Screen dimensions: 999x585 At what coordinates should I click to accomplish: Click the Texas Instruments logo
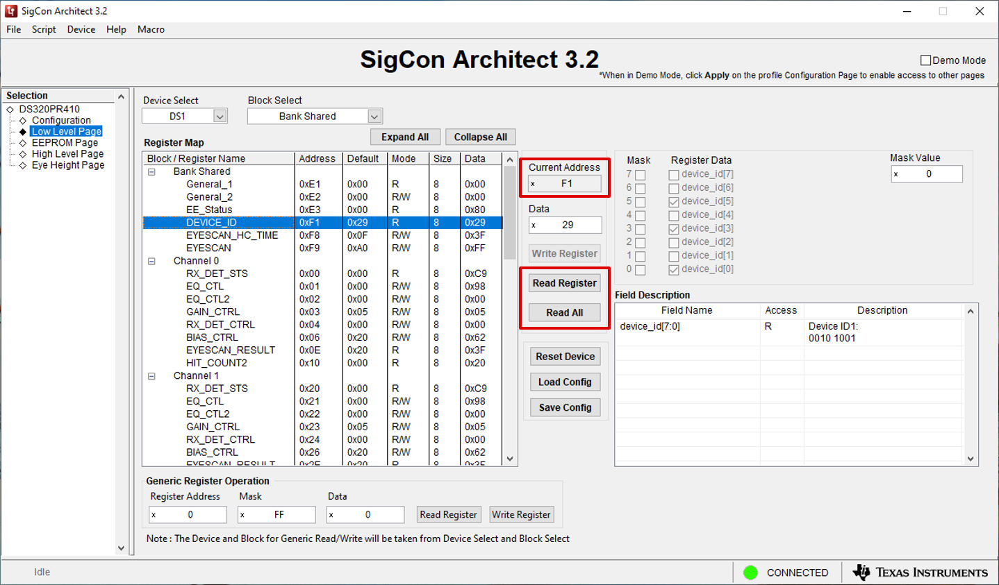[x=920, y=573]
